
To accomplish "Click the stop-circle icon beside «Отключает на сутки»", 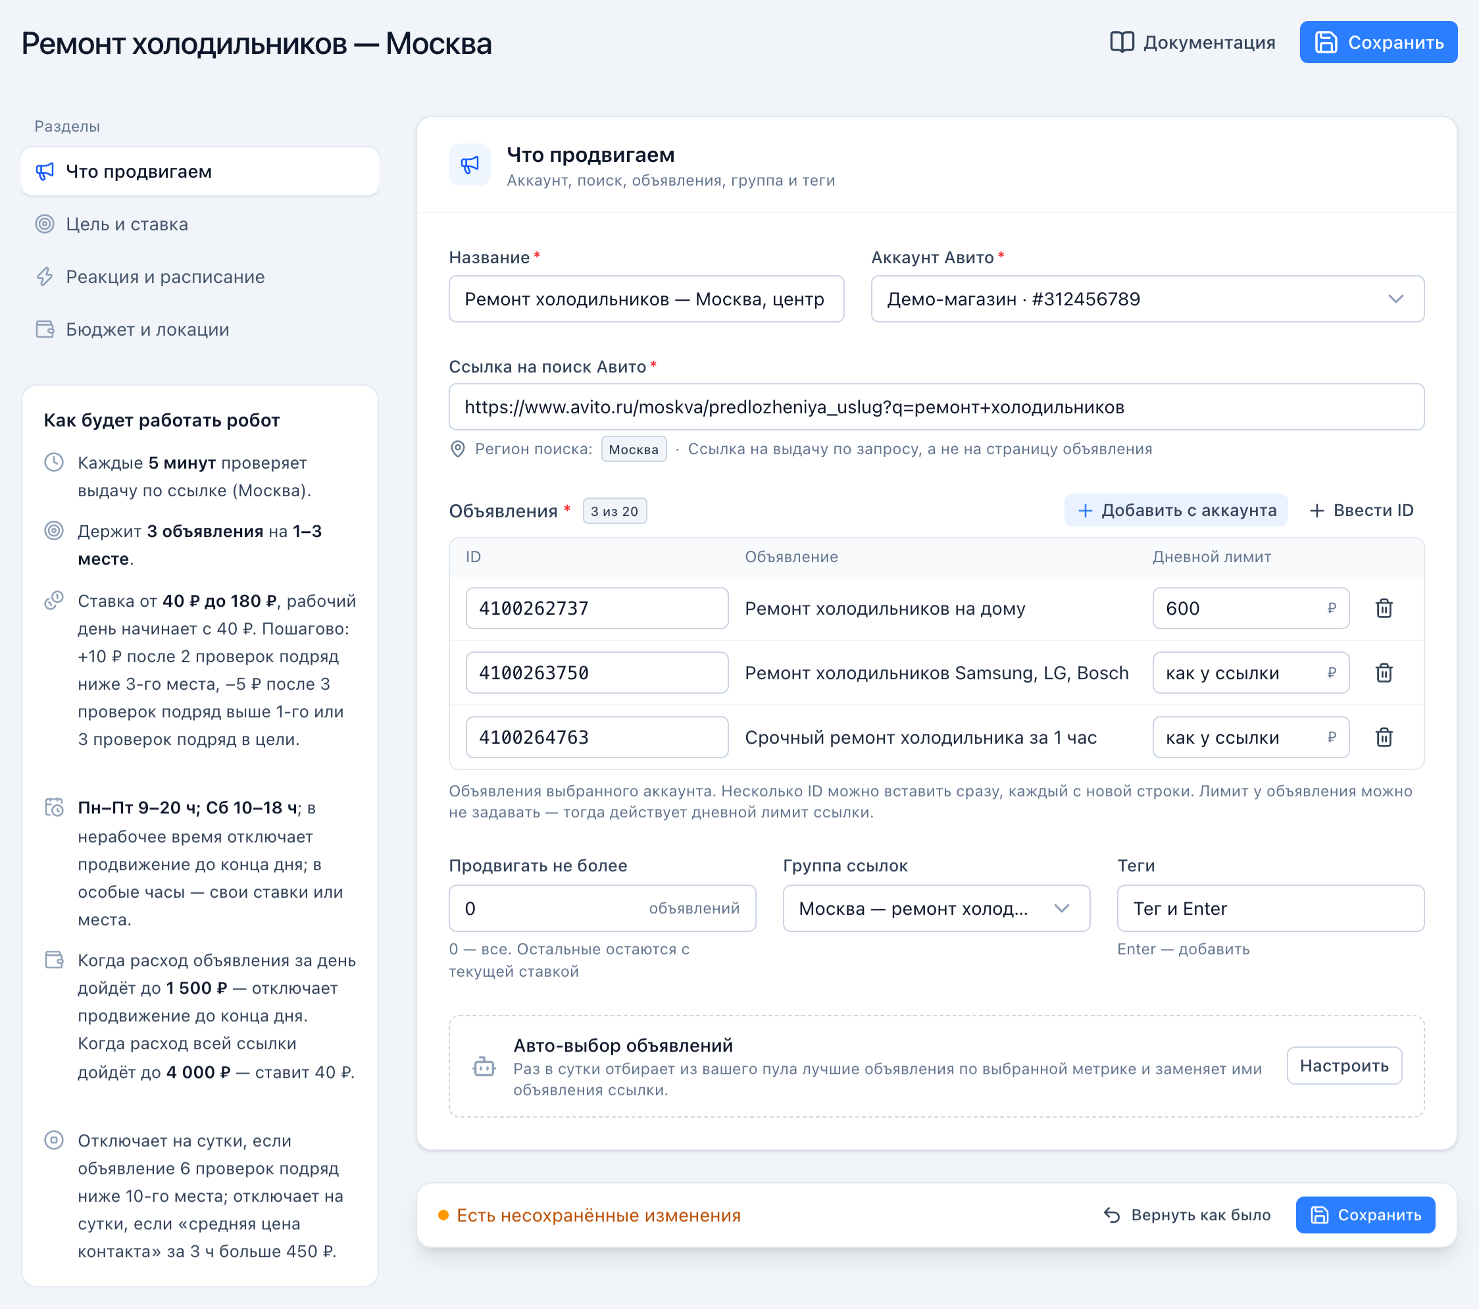I will [x=54, y=1140].
